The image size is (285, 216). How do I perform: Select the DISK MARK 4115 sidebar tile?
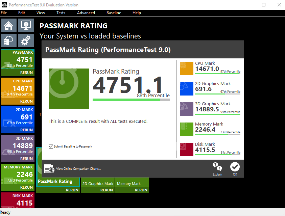tap(18, 200)
